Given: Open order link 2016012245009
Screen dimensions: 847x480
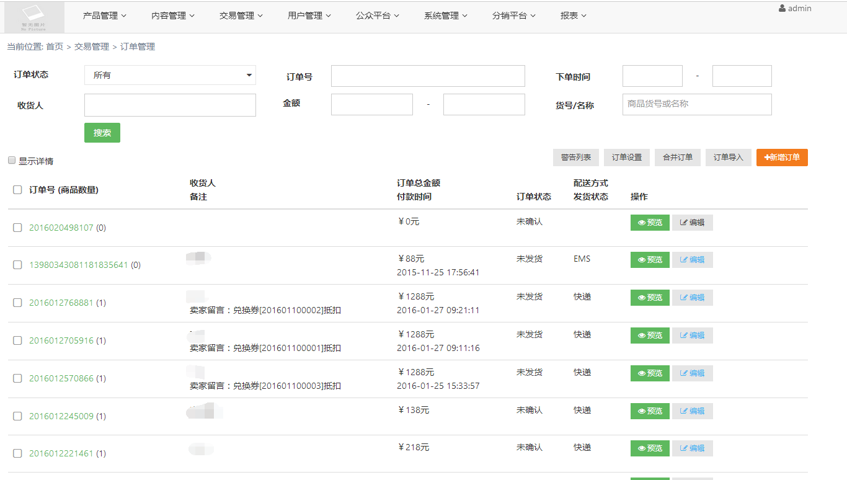Looking at the screenshot, I should click(x=61, y=416).
